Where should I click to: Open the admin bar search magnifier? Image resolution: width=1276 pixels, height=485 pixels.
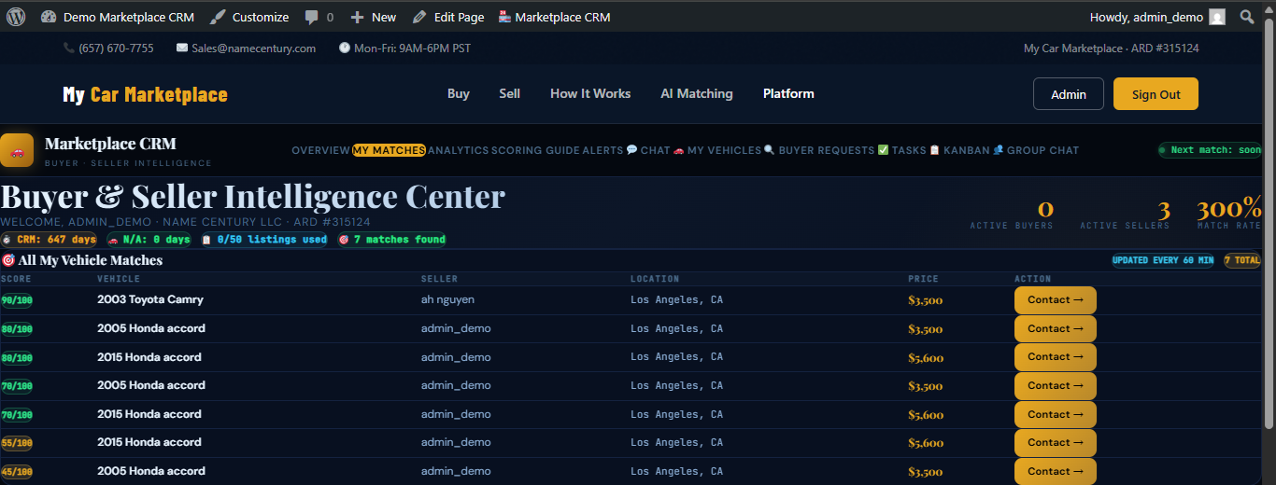[x=1246, y=17]
